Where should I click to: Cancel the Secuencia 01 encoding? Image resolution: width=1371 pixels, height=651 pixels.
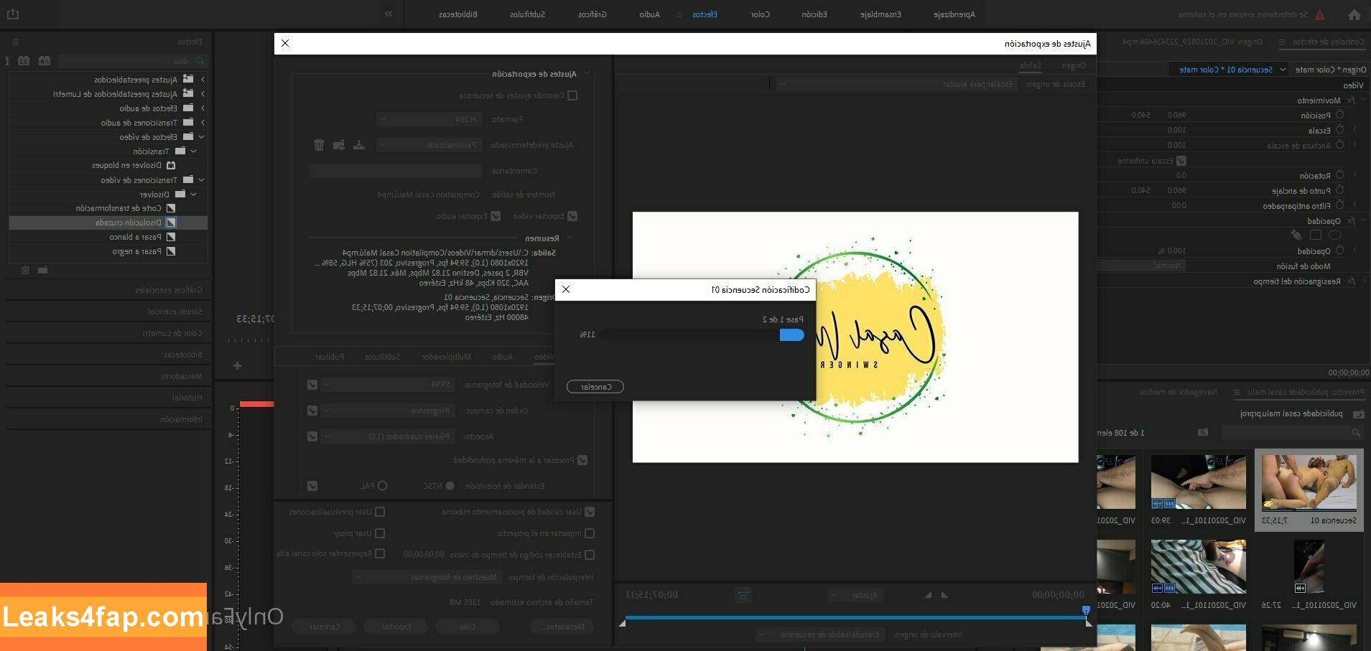pyautogui.click(x=595, y=387)
